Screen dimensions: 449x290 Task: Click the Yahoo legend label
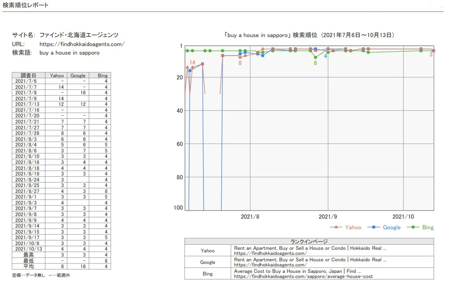pyautogui.click(x=353, y=227)
